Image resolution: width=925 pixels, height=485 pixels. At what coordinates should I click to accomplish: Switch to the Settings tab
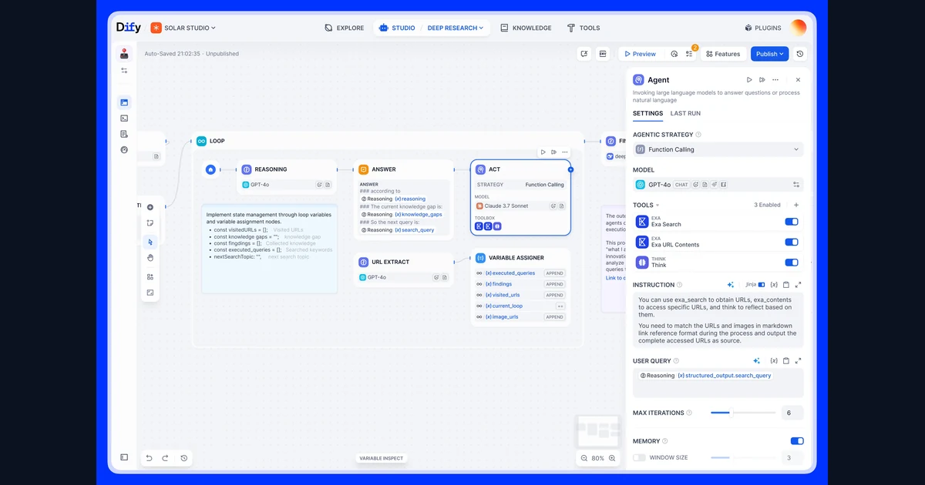click(x=647, y=113)
